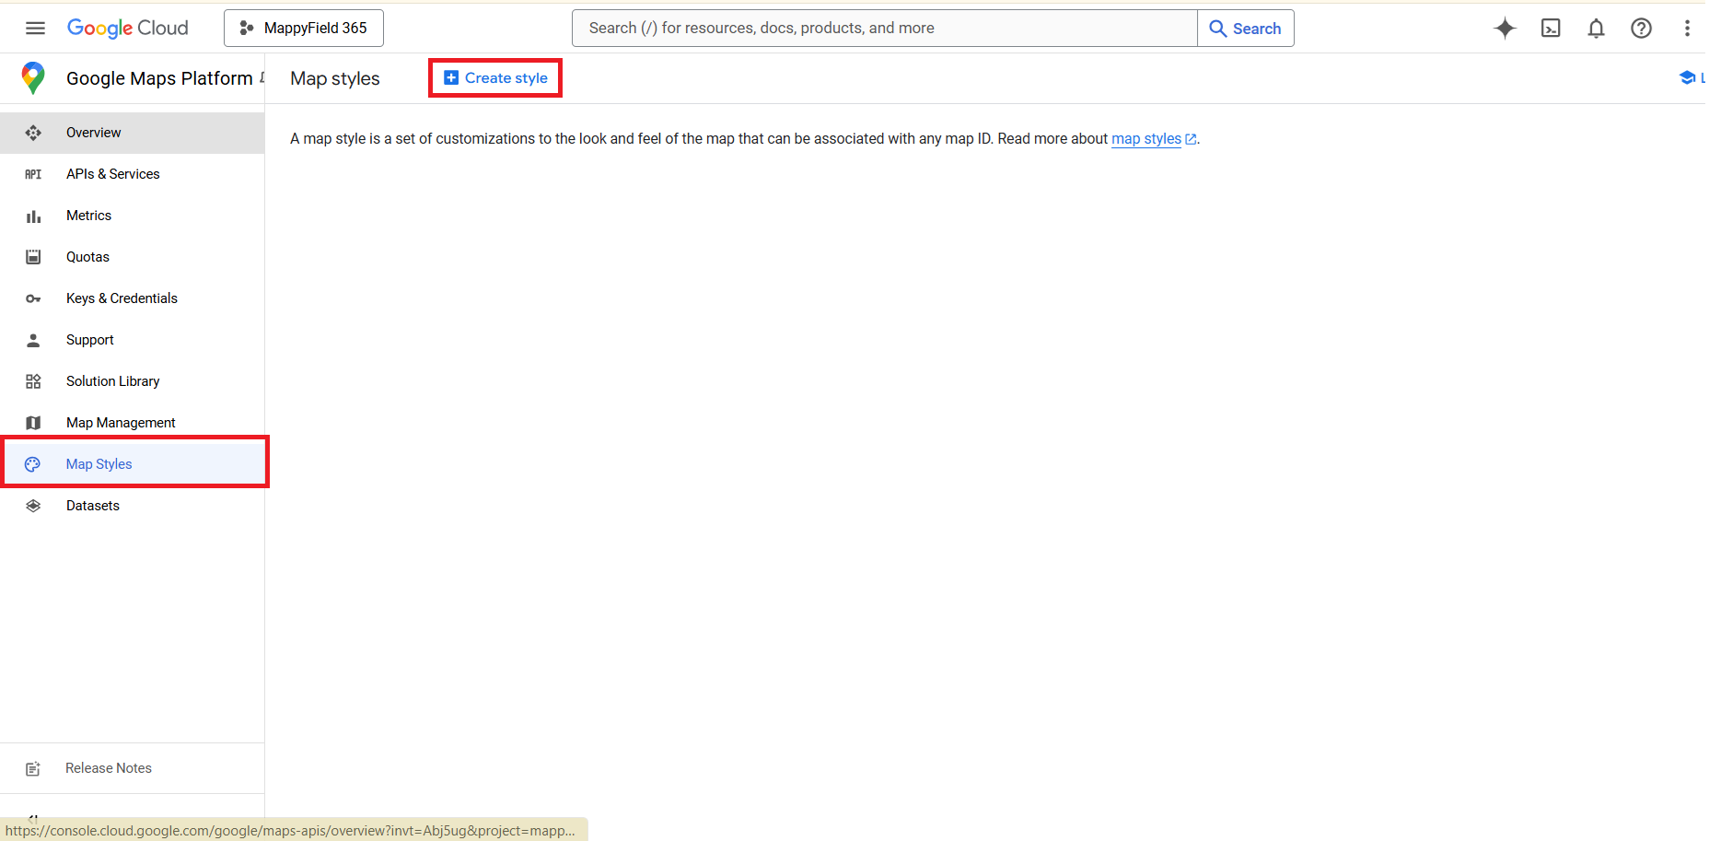Open the MappyField 365 project picker
Screen dimensions: 1709x841
pos(304,29)
